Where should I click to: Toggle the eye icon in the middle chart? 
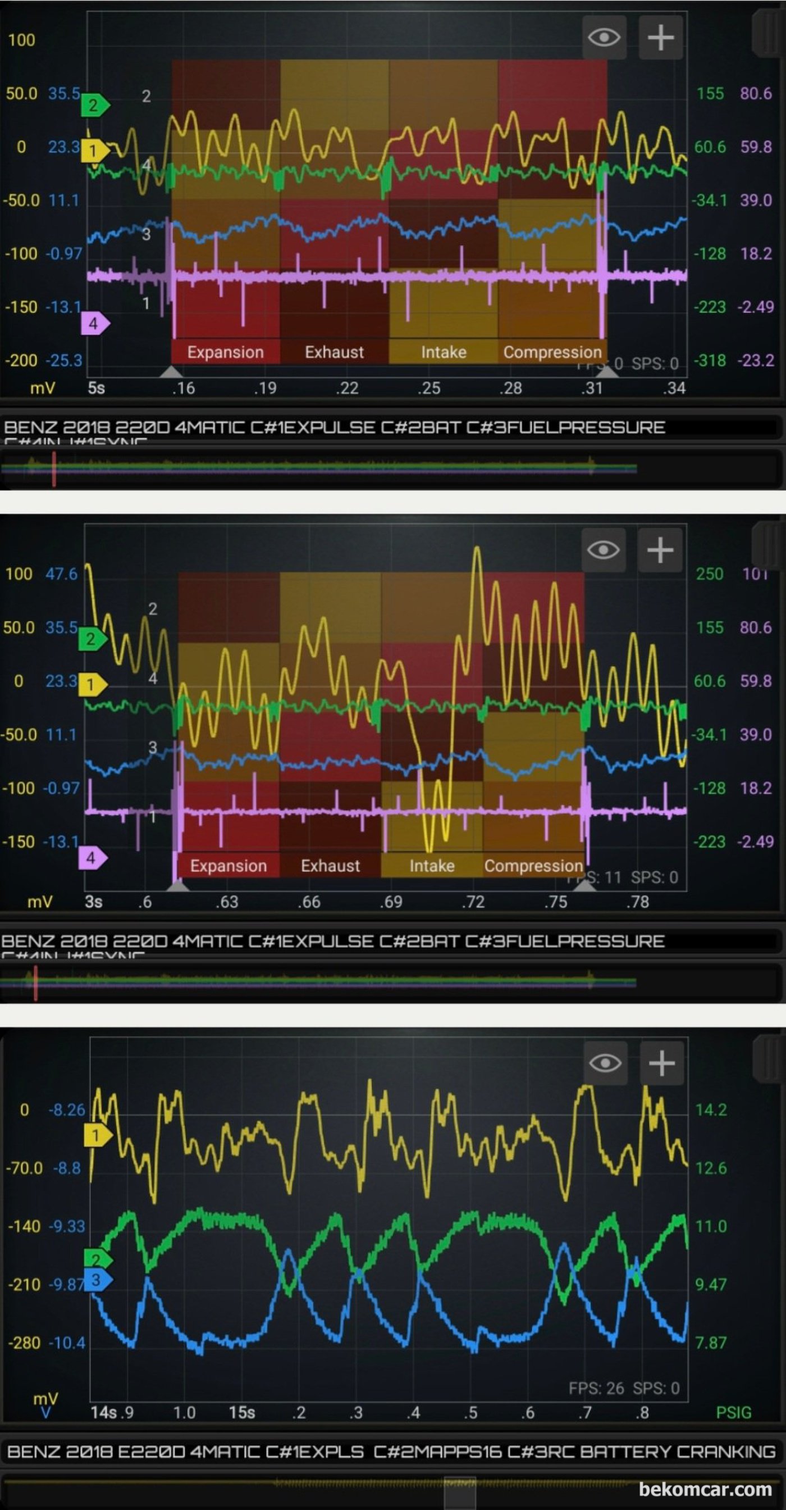[x=604, y=550]
